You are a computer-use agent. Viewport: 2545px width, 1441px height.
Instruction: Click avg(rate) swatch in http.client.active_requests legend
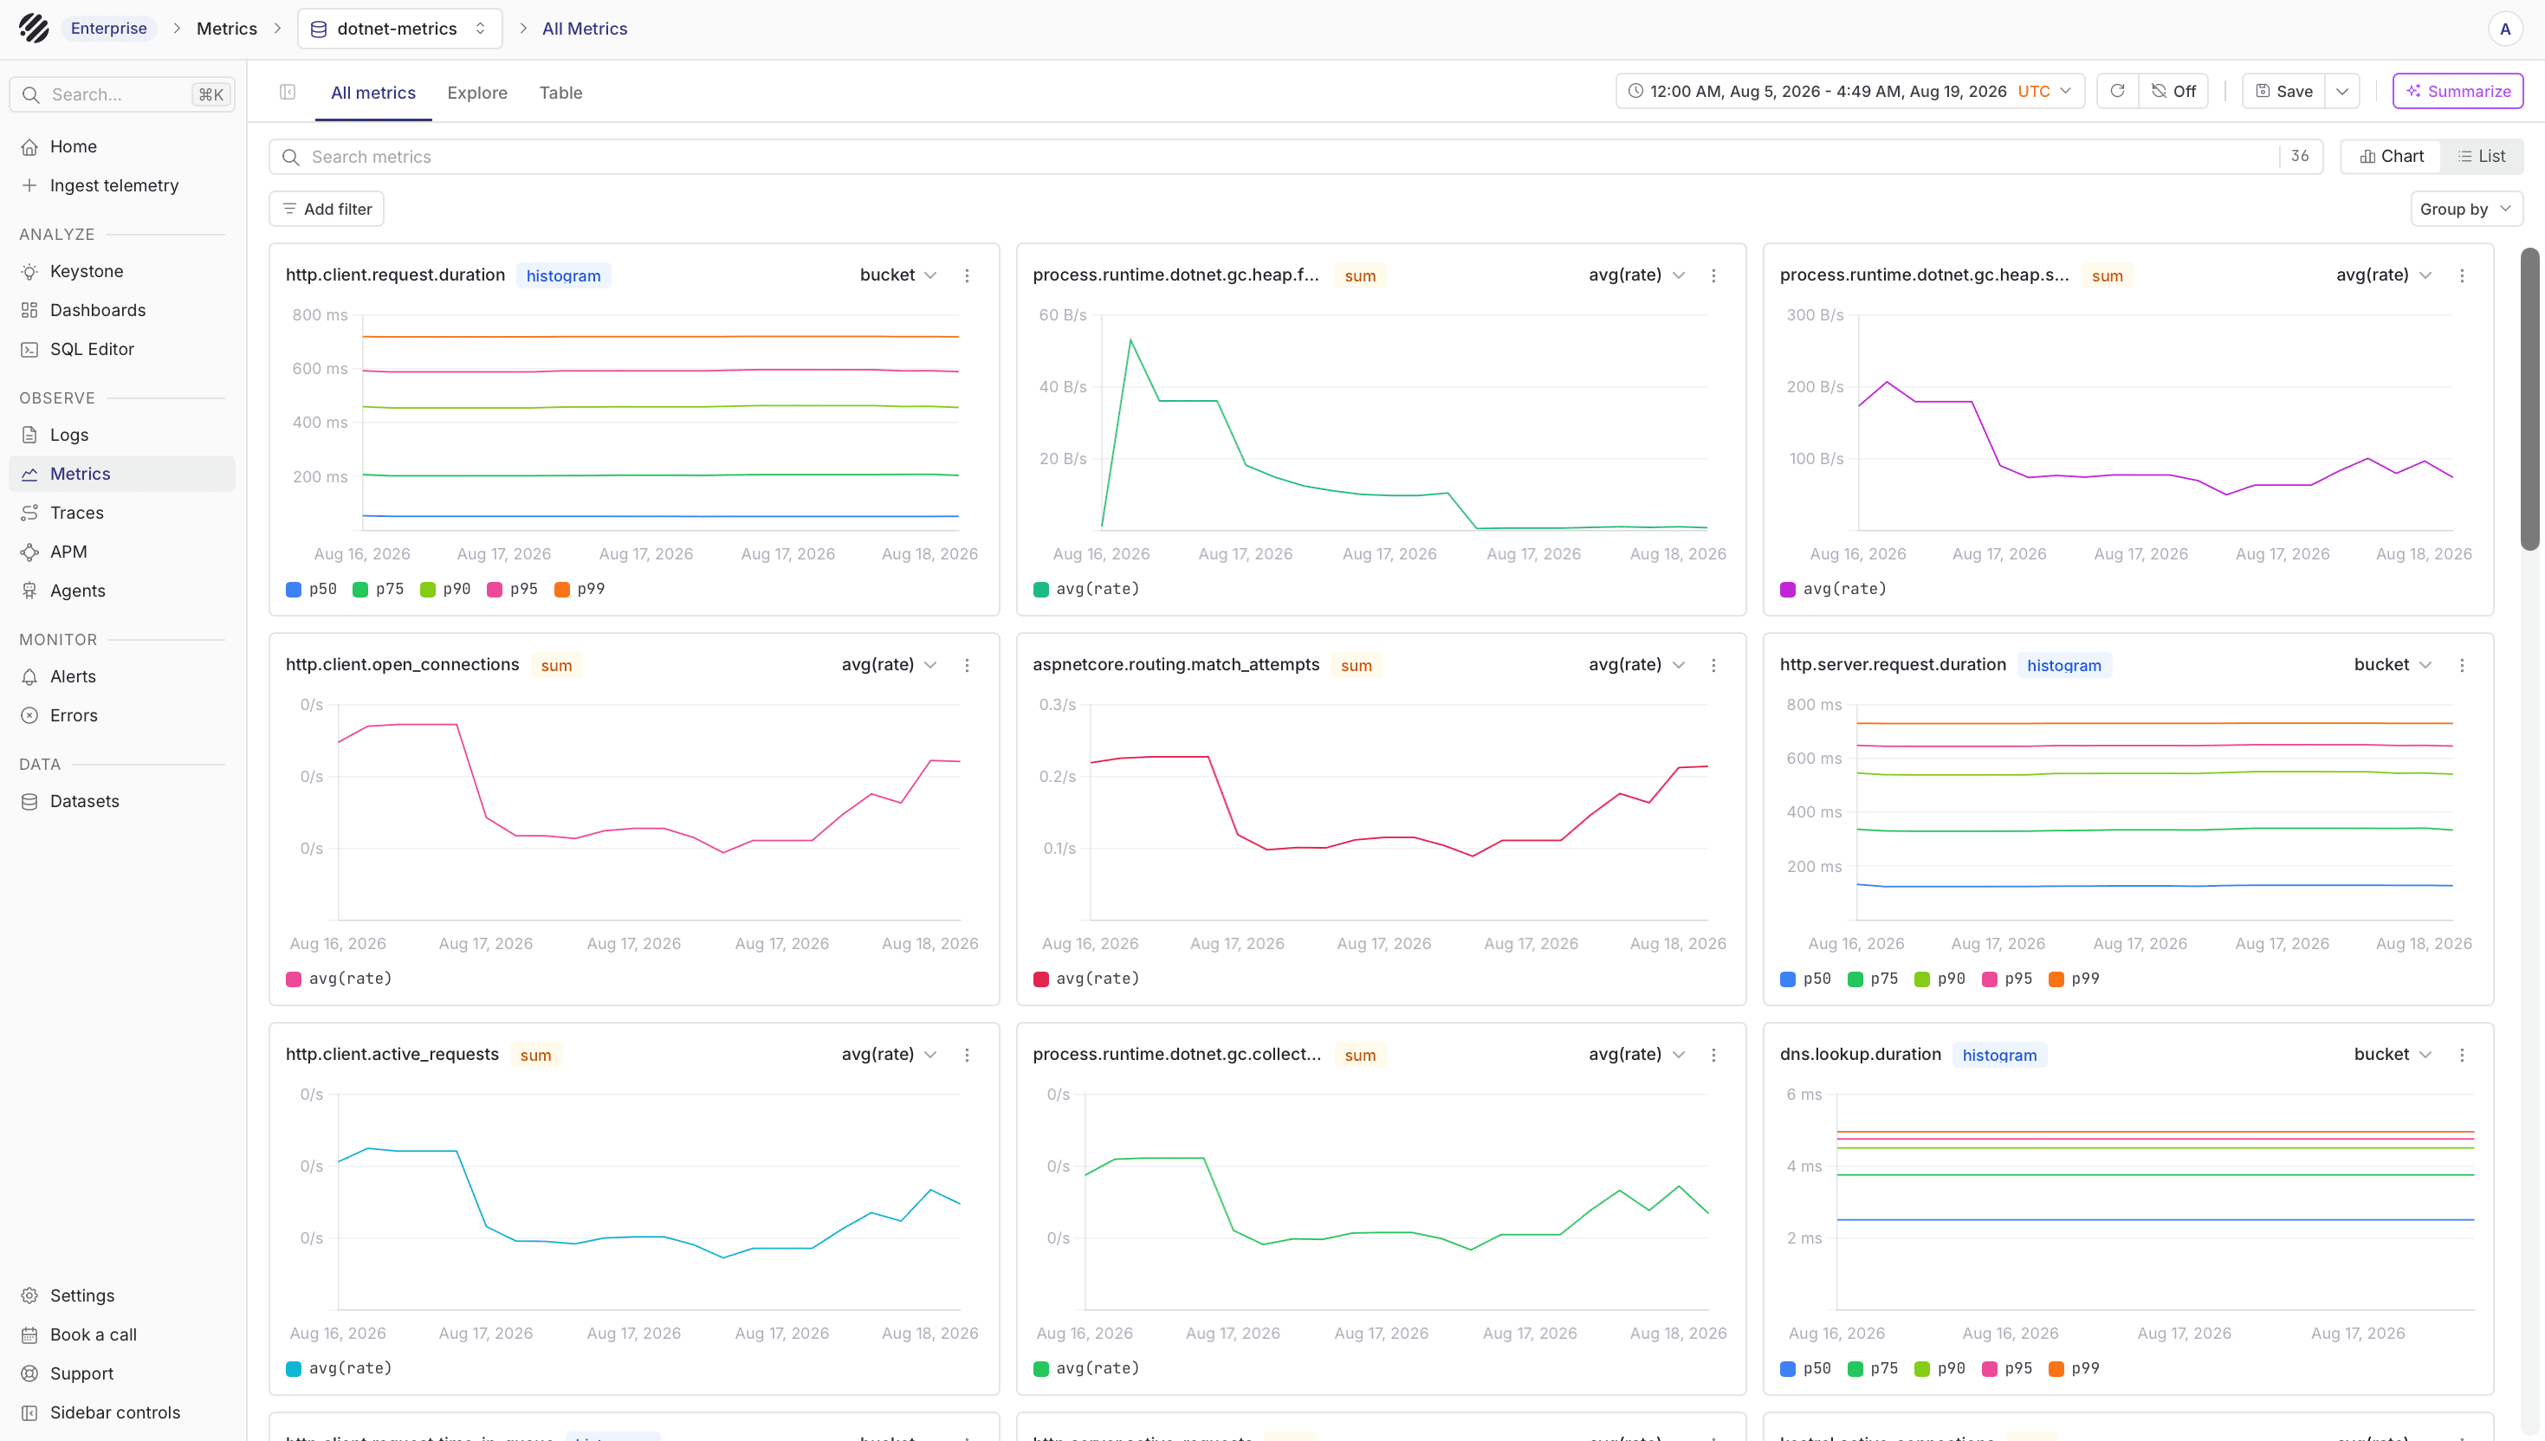click(x=293, y=1369)
